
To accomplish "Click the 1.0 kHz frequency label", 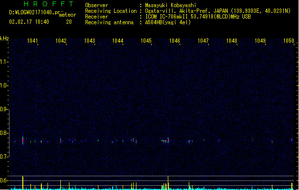I will (4, 85).
